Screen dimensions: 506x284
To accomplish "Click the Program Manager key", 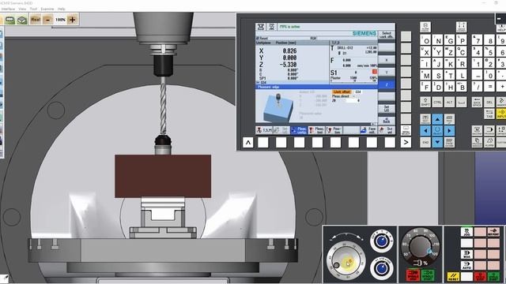I will (477, 142).
